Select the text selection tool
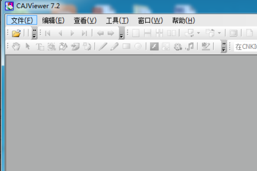 [40, 47]
